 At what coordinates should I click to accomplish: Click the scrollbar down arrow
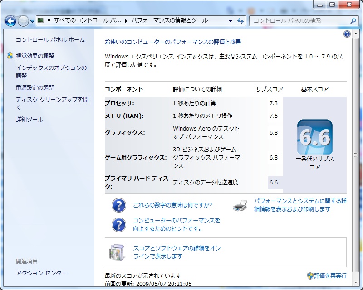pyautogui.click(x=355, y=283)
